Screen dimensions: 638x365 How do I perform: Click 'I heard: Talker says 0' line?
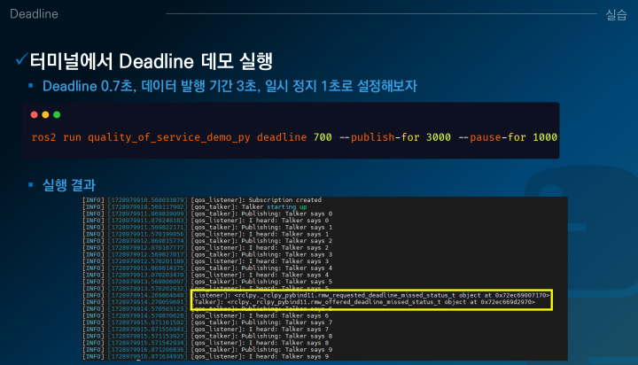(206, 221)
